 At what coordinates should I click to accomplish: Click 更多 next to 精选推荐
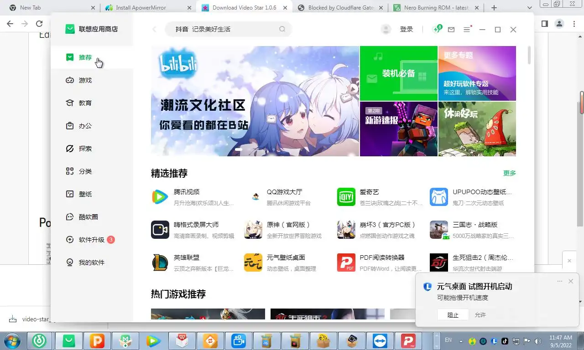point(510,173)
